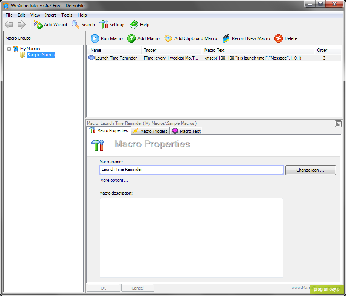Switch to the Macro Triggers tab
The image size is (346, 296).
[151, 131]
